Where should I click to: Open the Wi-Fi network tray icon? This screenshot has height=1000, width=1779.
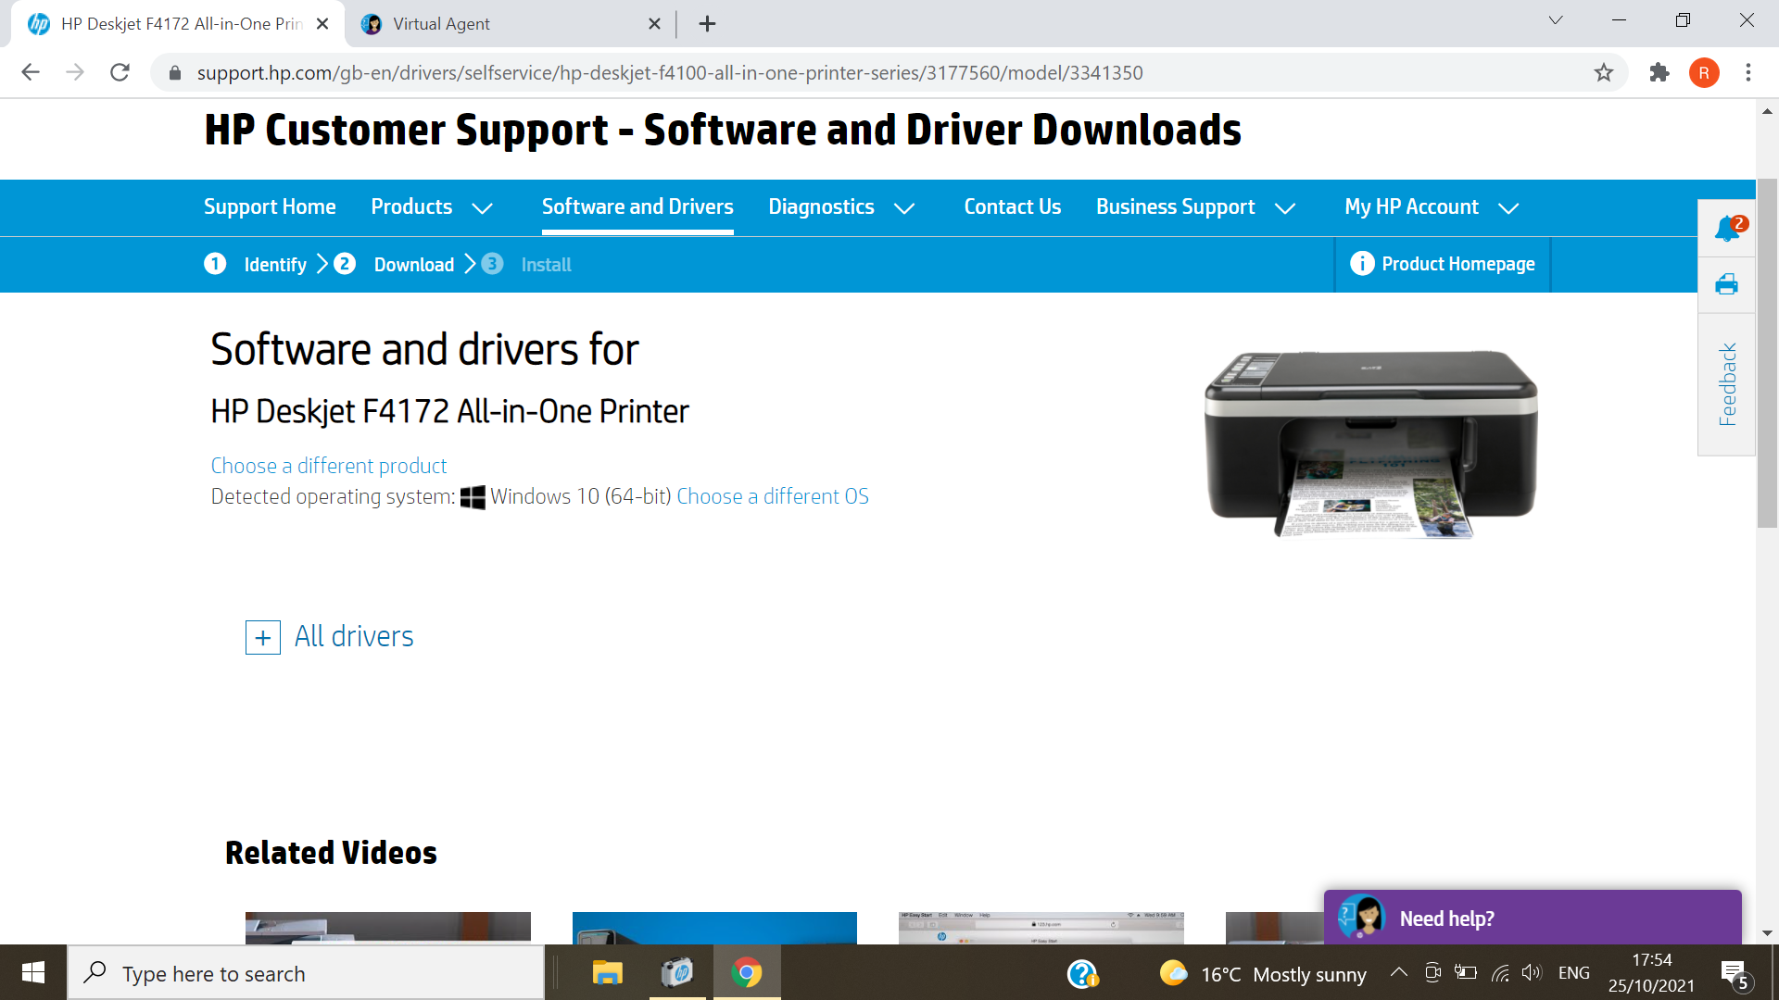[1500, 972]
